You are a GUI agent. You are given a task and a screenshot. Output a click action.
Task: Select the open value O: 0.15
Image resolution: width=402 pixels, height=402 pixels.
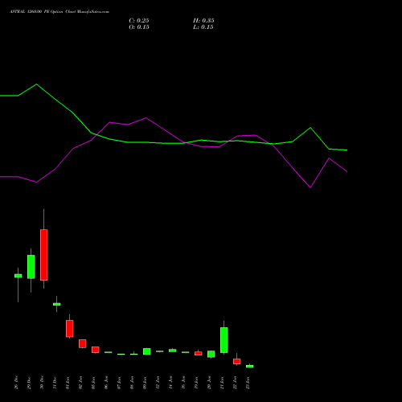(x=139, y=27)
